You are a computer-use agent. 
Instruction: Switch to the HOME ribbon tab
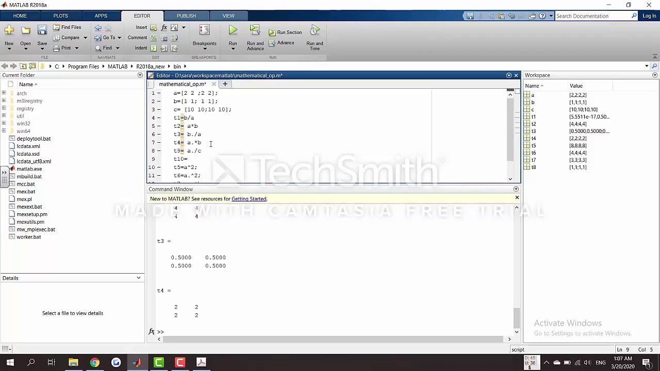tap(20, 15)
